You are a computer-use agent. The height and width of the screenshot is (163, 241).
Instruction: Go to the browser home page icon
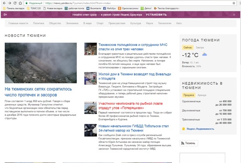point(21,3)
